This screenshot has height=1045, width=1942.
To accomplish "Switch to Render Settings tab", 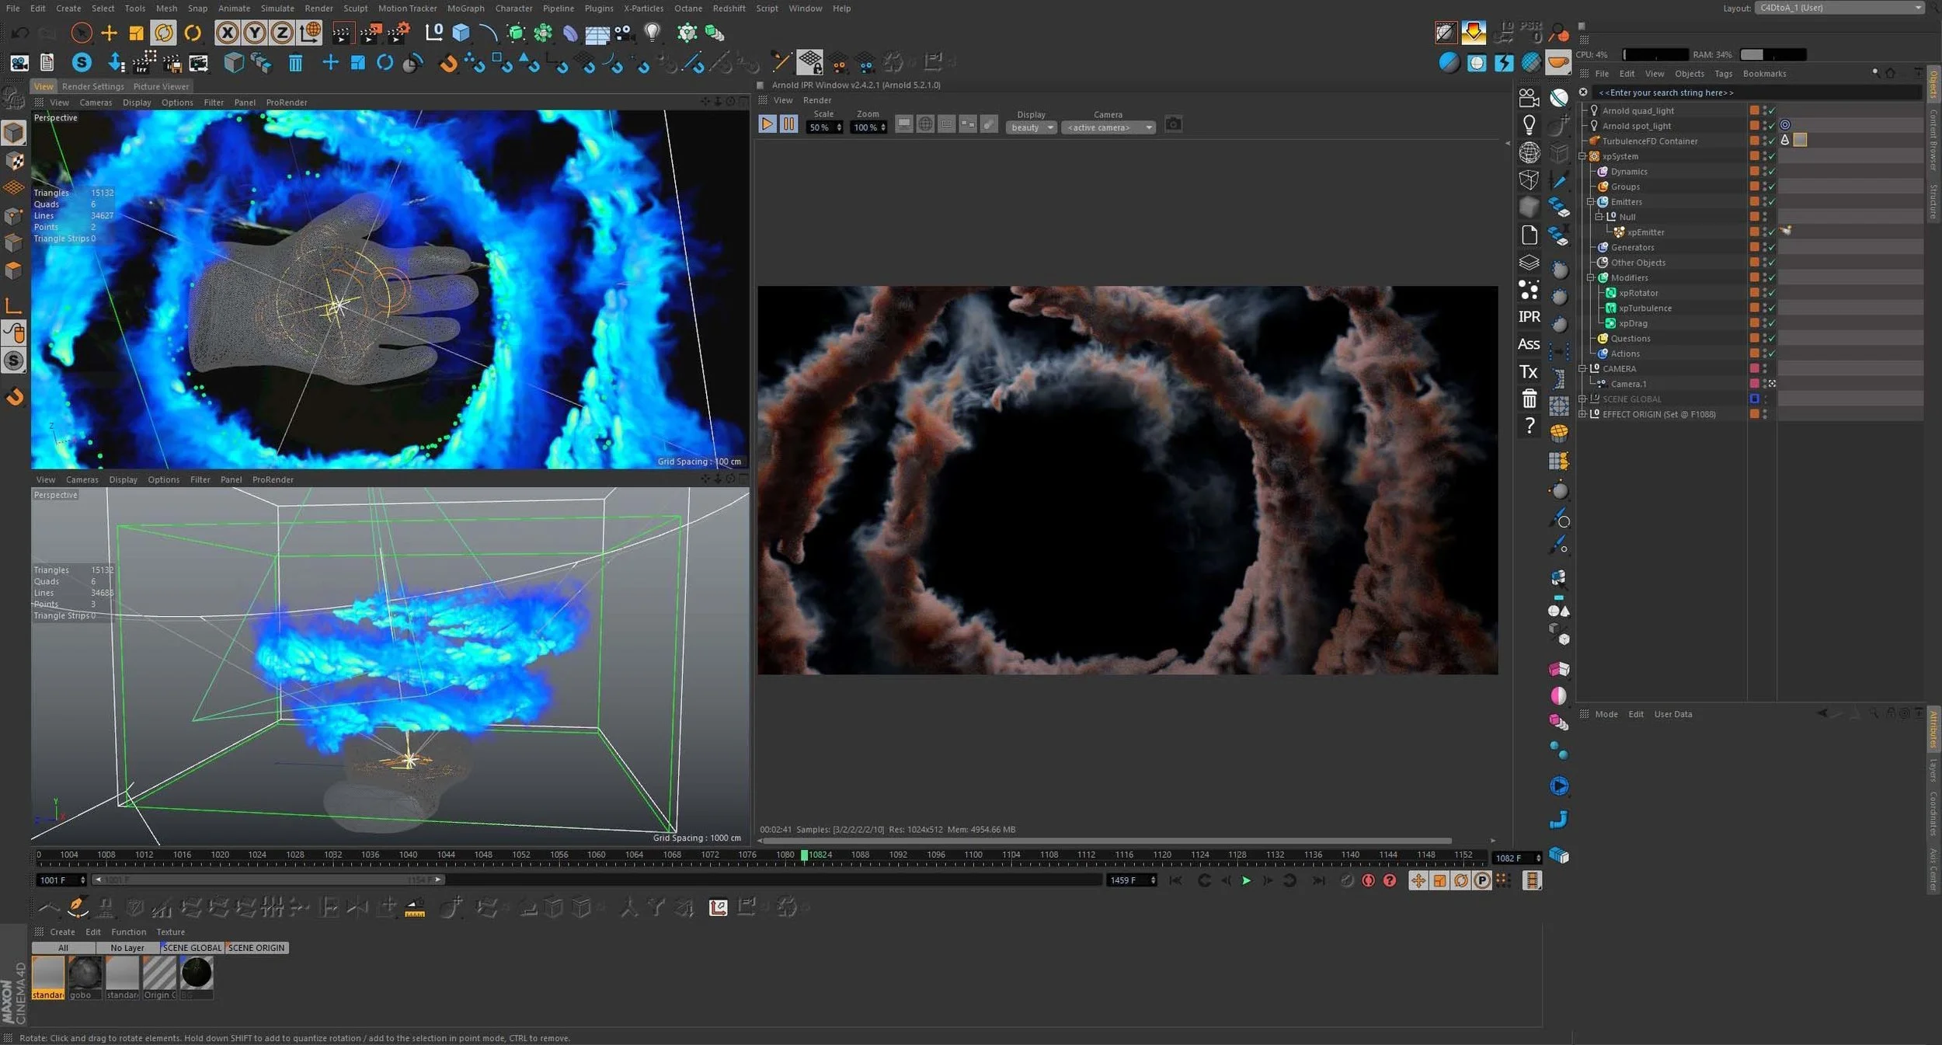I will [92, 86].
